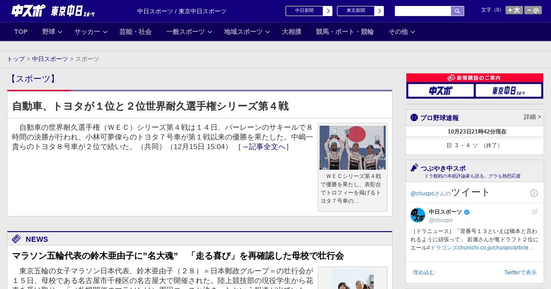Go to 中日スポーツ breadcrumb link

coord(50,59)
